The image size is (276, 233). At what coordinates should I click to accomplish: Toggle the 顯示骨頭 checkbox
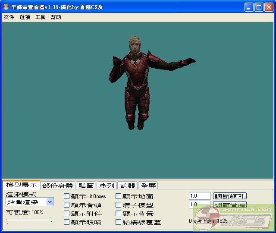coord(67,205)
